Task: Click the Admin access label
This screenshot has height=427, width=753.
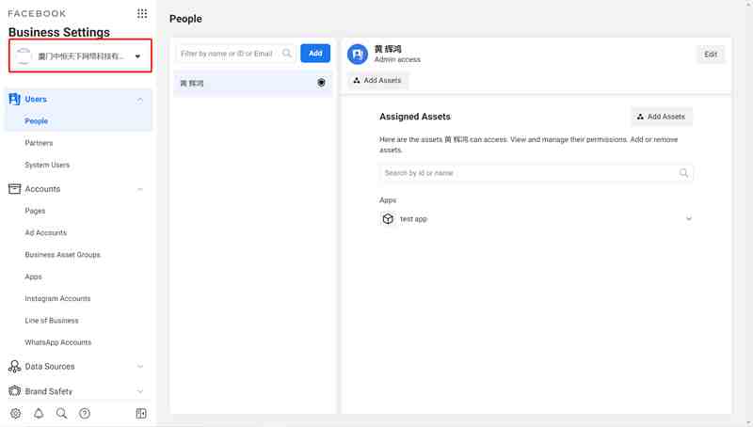Action: [x=397, y=59]
